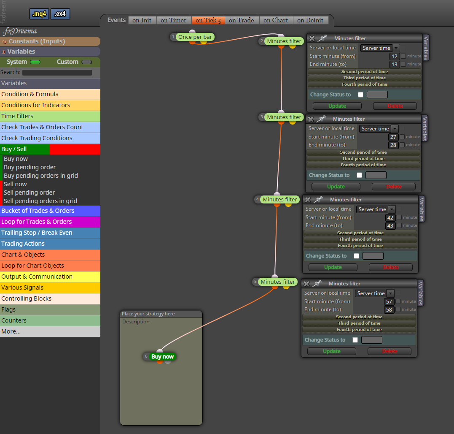The width and height of the screenshot is (454, 434).
Task: Pin the Minutes filter panel with start minute 57
Action: pyautogui.click(x=317, y=283)
